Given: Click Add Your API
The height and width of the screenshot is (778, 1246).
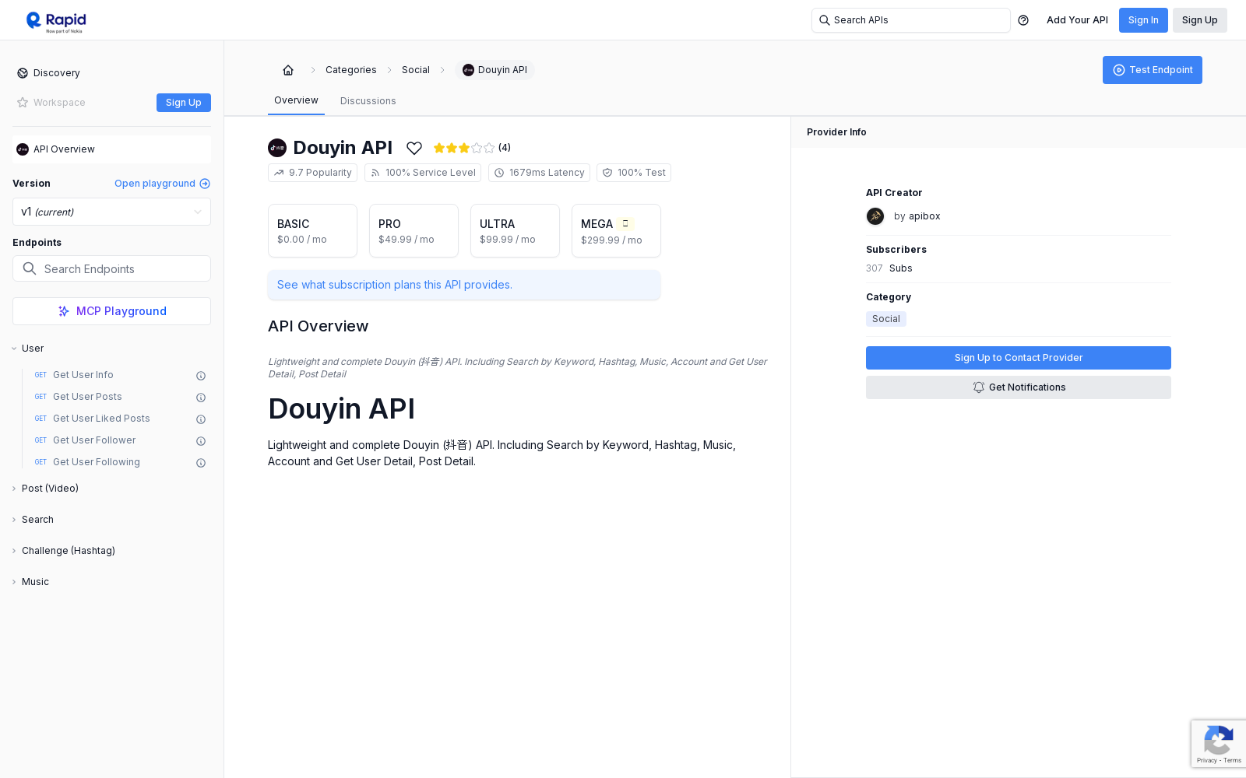Looking at the screenshot, I should tap(1077, 20).
